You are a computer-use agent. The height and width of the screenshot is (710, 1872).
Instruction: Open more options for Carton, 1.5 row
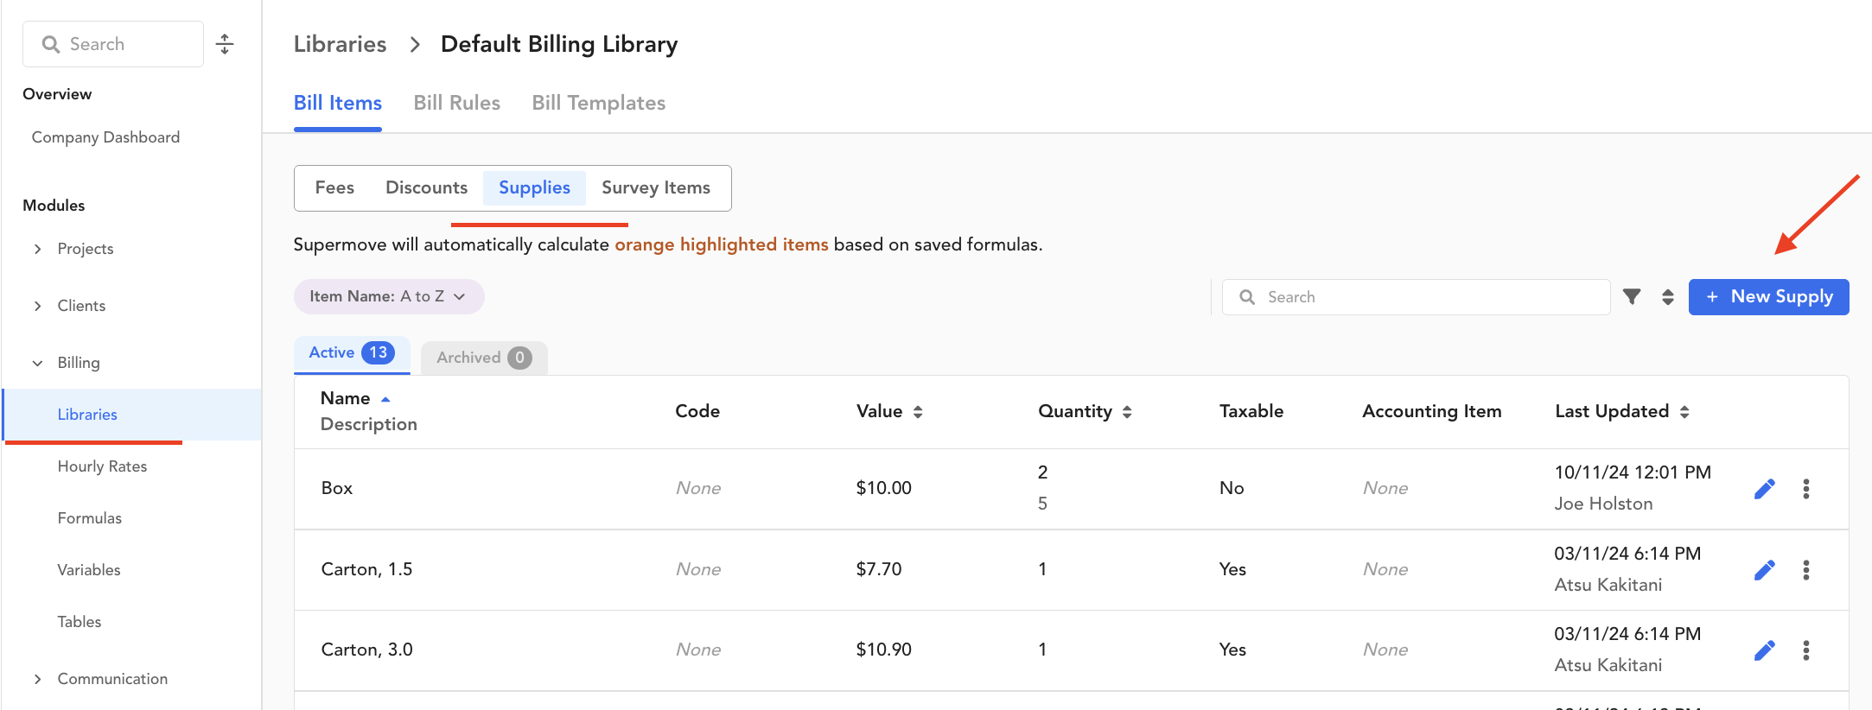(1806, 570)
